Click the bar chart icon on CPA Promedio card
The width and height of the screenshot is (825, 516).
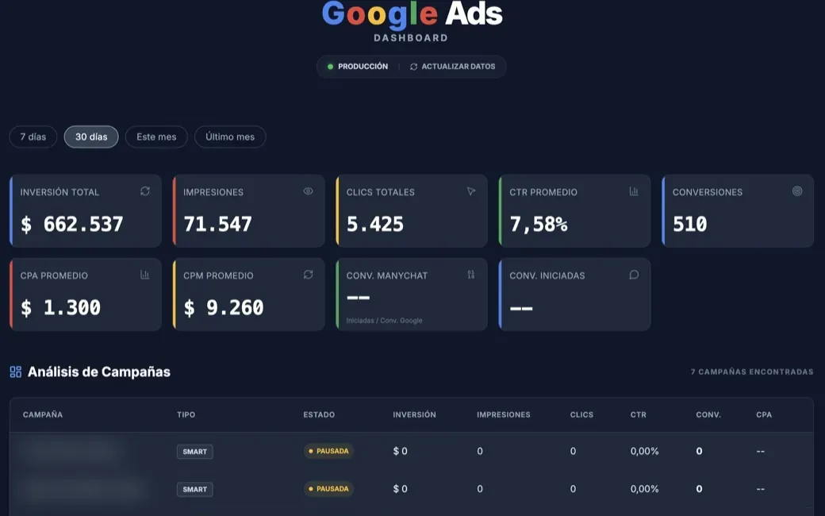point(144,275)
